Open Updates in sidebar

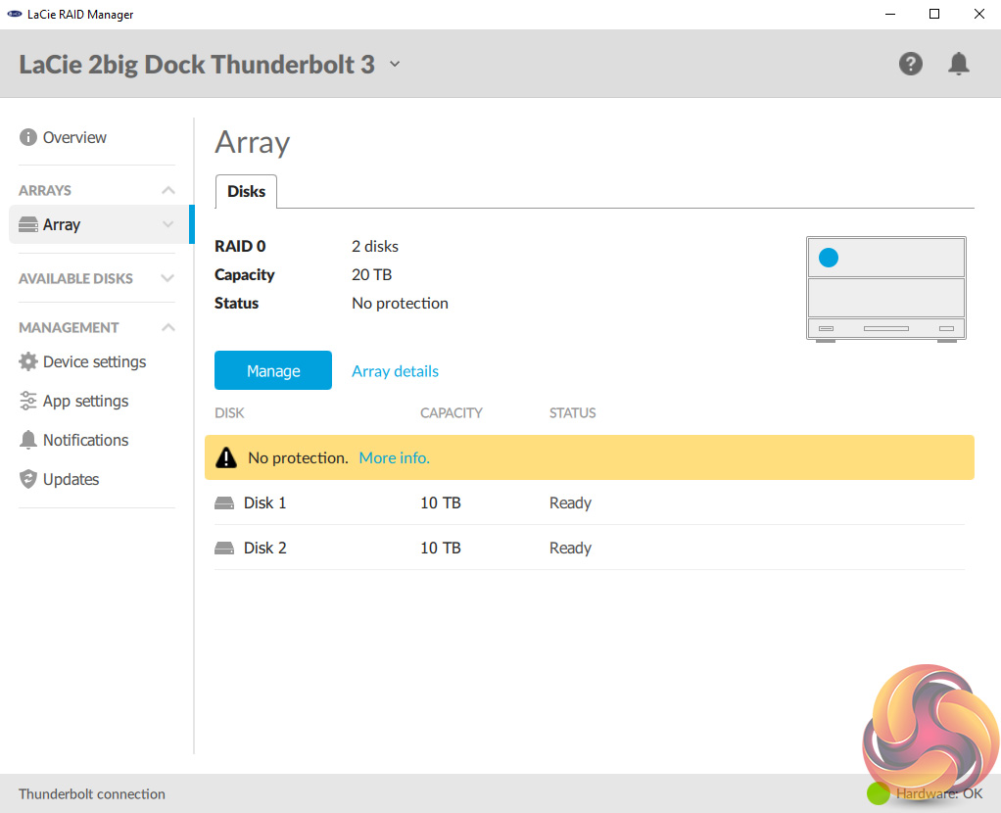71,480
